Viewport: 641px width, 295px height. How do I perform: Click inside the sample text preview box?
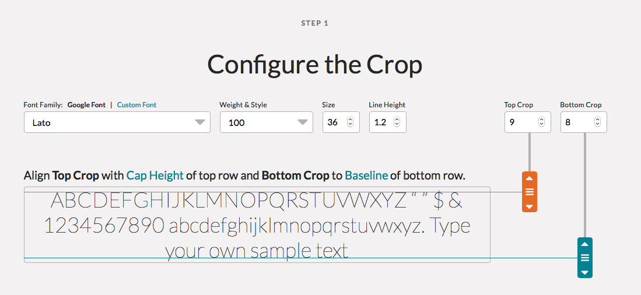pyautogui.click(x=257, y=224)
